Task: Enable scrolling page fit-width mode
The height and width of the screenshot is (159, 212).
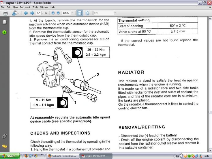Action: pos(80,13)
